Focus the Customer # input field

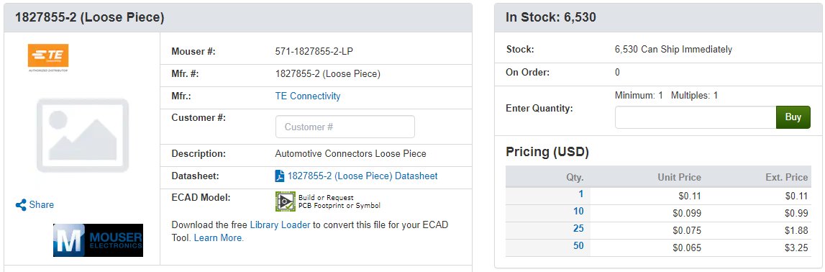pos(345,127)
